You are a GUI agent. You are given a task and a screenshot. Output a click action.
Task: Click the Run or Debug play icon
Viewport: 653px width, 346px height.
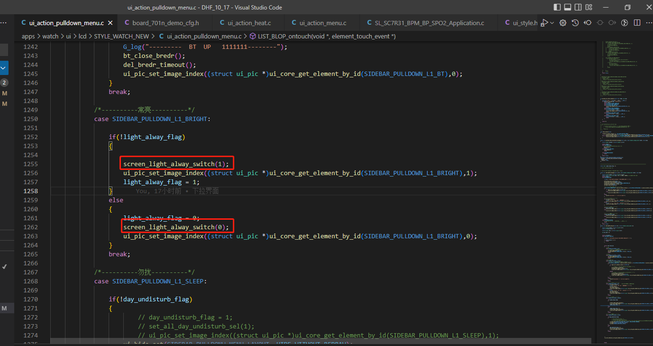[545, 23]
